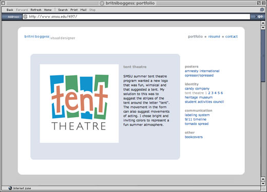Image resolution: width=267 pixels, height=192 pixels.
Task: Open the candy company identity link
Action: [197, 89]
